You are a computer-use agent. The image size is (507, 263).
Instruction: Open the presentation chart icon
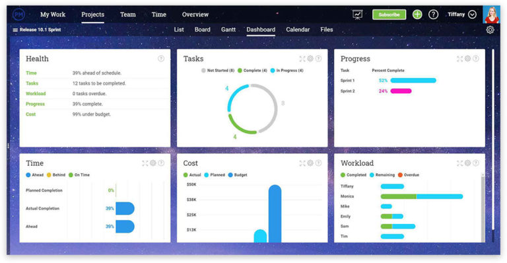tap(357, 15)
